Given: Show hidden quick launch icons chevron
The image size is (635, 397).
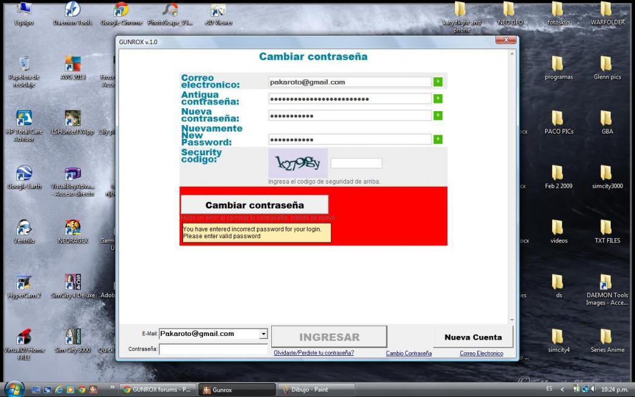Looking at the screenshot, I should pyautogui.click(x=111, y=388).
